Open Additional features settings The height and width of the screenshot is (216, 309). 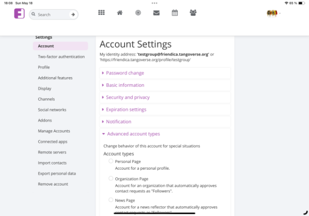(55, 78)
